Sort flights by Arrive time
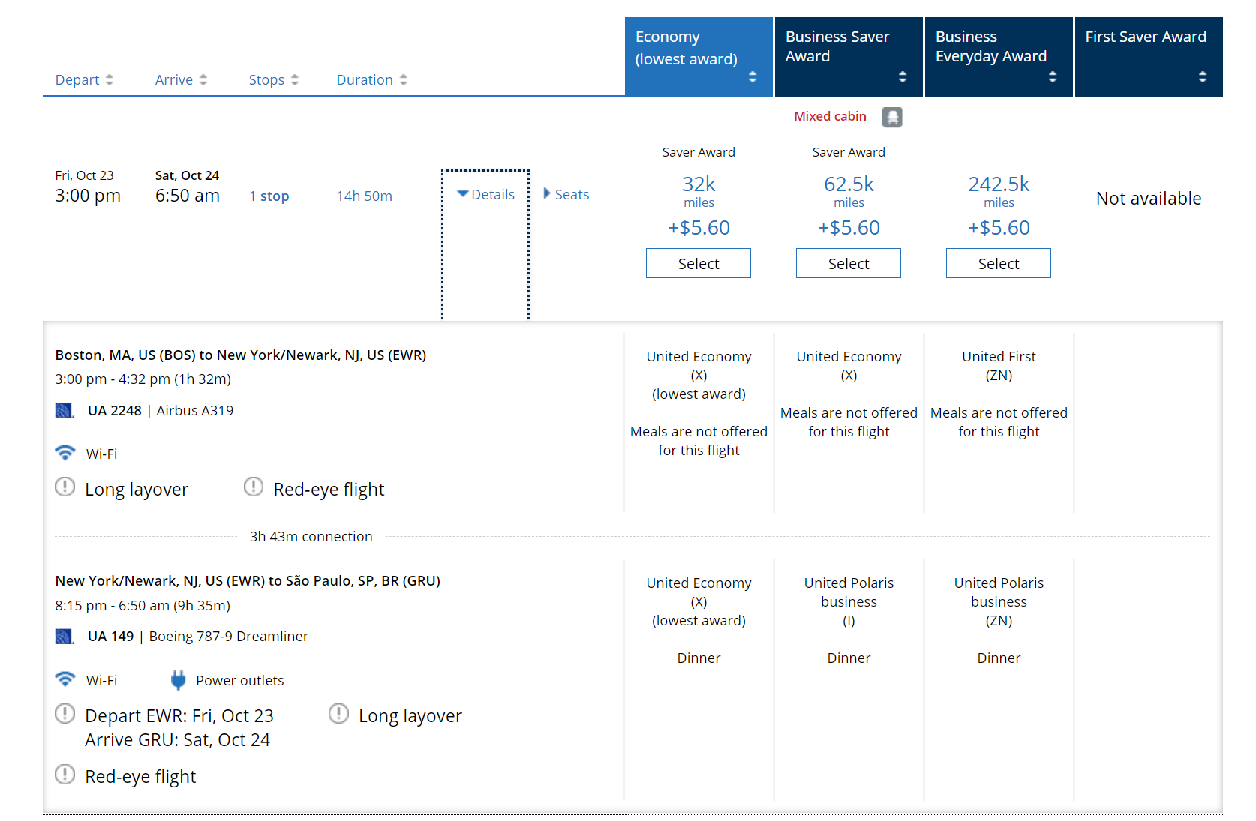 pyautogui.click(x=181, y=80)
